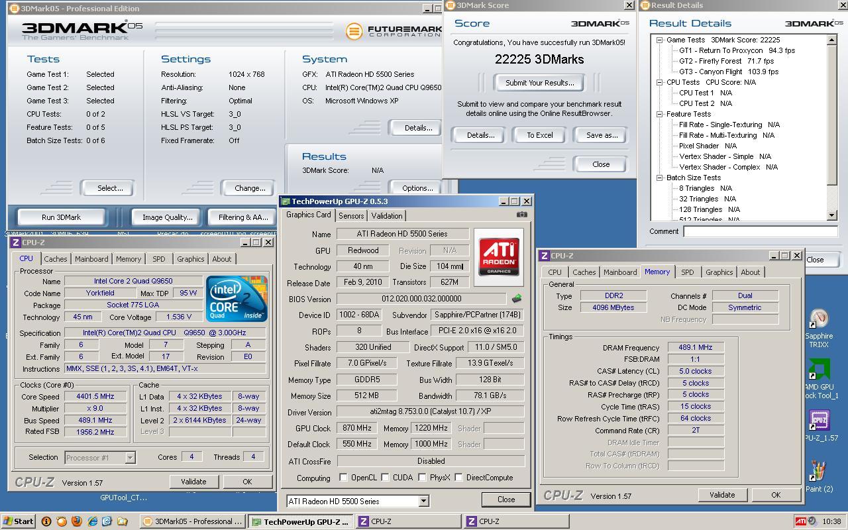Click Validate in the left CPU-Z window
Screen dimensions: 848x530
(x=193, y=482)
